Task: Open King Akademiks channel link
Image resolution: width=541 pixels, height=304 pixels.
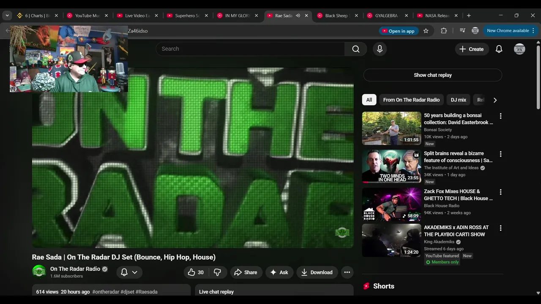Action: click(x=439, y=242)
